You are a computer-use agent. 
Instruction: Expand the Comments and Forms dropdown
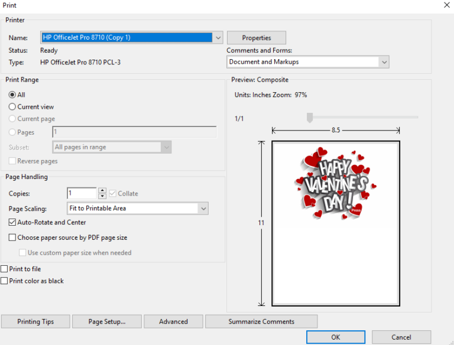click(x=384, y=62)
